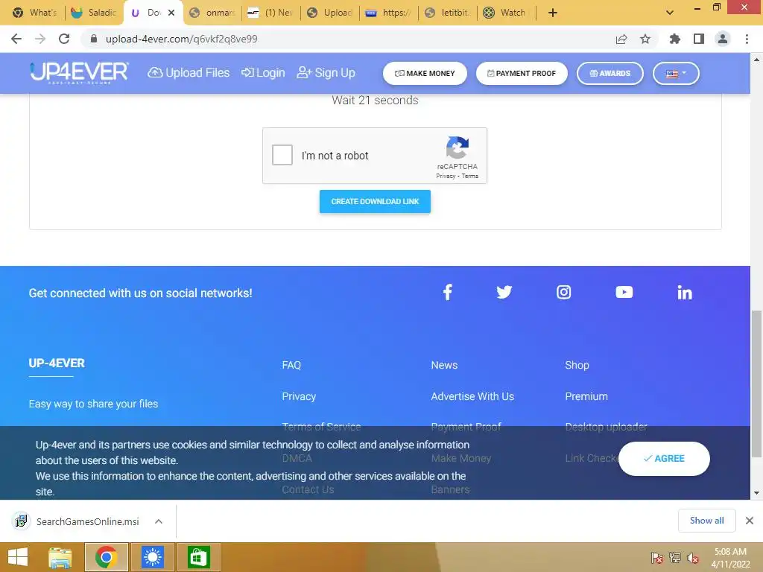The width and height of the screenshot is (763, 572).
Task: Toggle the browser side panel
Action: click(699, 39)
